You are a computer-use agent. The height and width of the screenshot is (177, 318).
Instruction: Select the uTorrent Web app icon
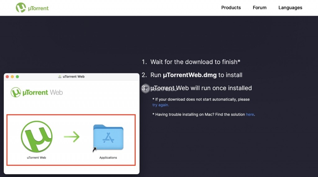coord(37,136)
